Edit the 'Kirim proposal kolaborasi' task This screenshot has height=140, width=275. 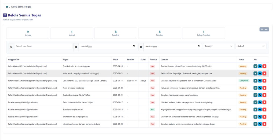[255, 88]
